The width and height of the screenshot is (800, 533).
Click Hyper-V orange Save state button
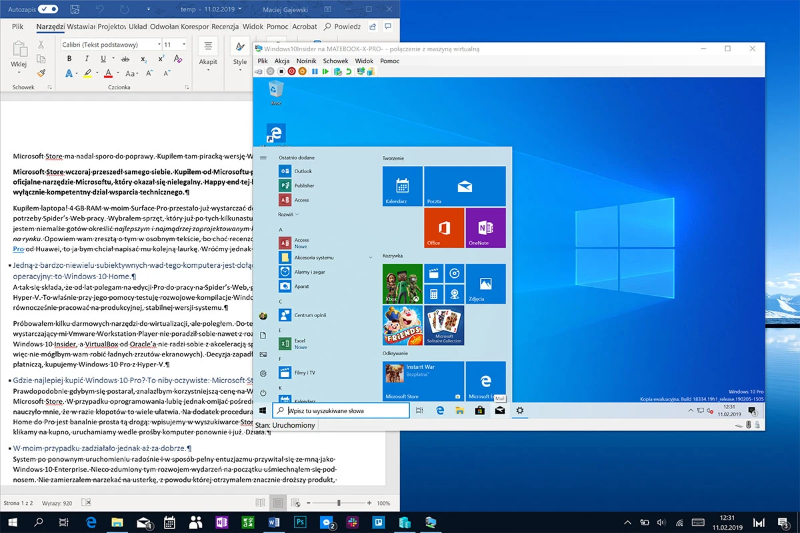[303, 71]
